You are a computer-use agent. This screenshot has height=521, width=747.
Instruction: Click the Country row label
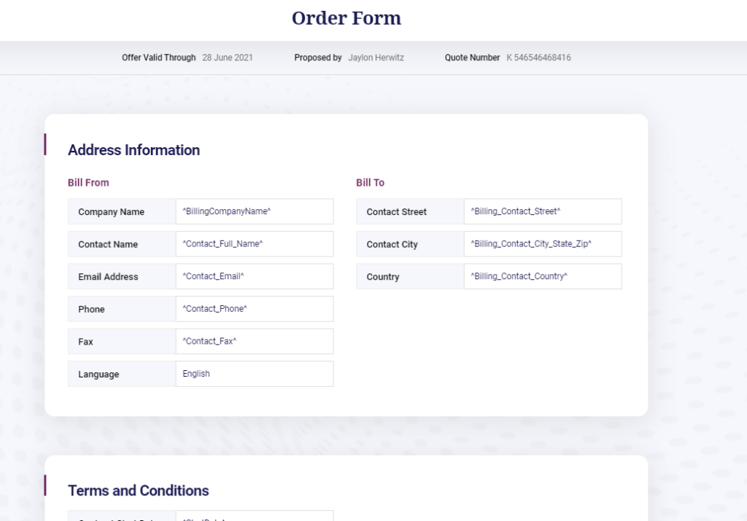(x=383, y=277)
